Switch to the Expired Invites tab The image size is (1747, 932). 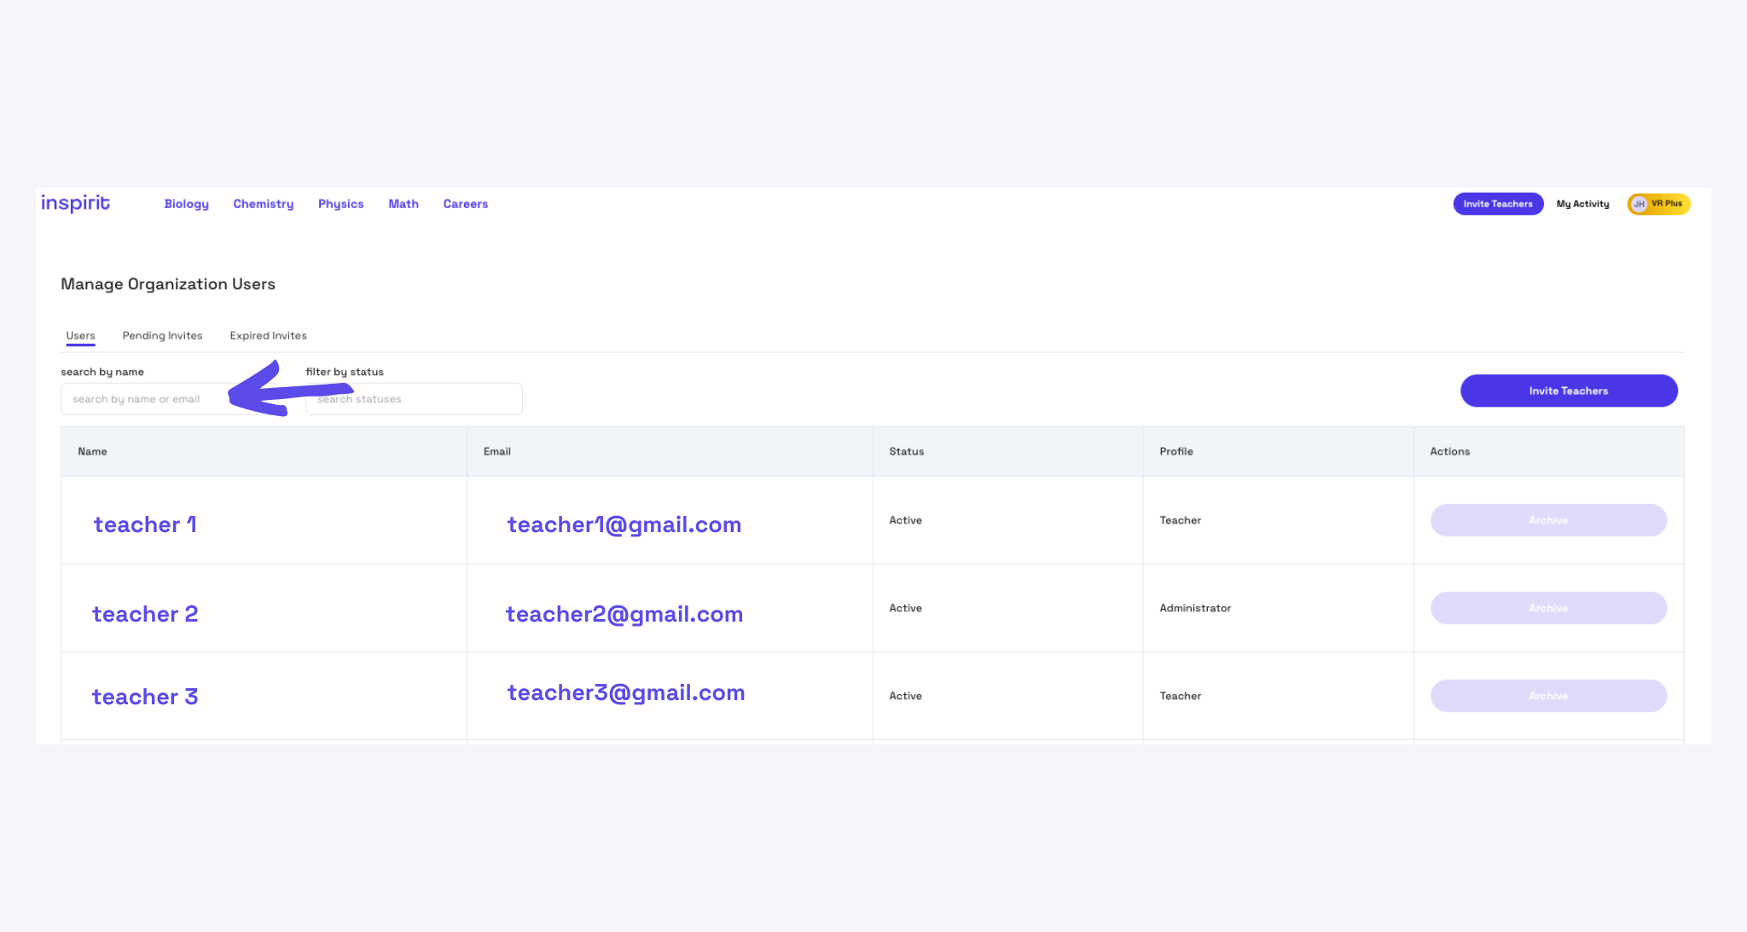pyautogui.click(x=268, y=336)
